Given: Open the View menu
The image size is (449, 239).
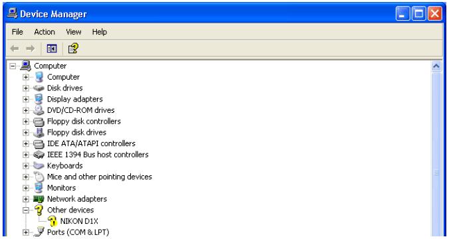Looking at the screenshot, I should tap(74, 32).
